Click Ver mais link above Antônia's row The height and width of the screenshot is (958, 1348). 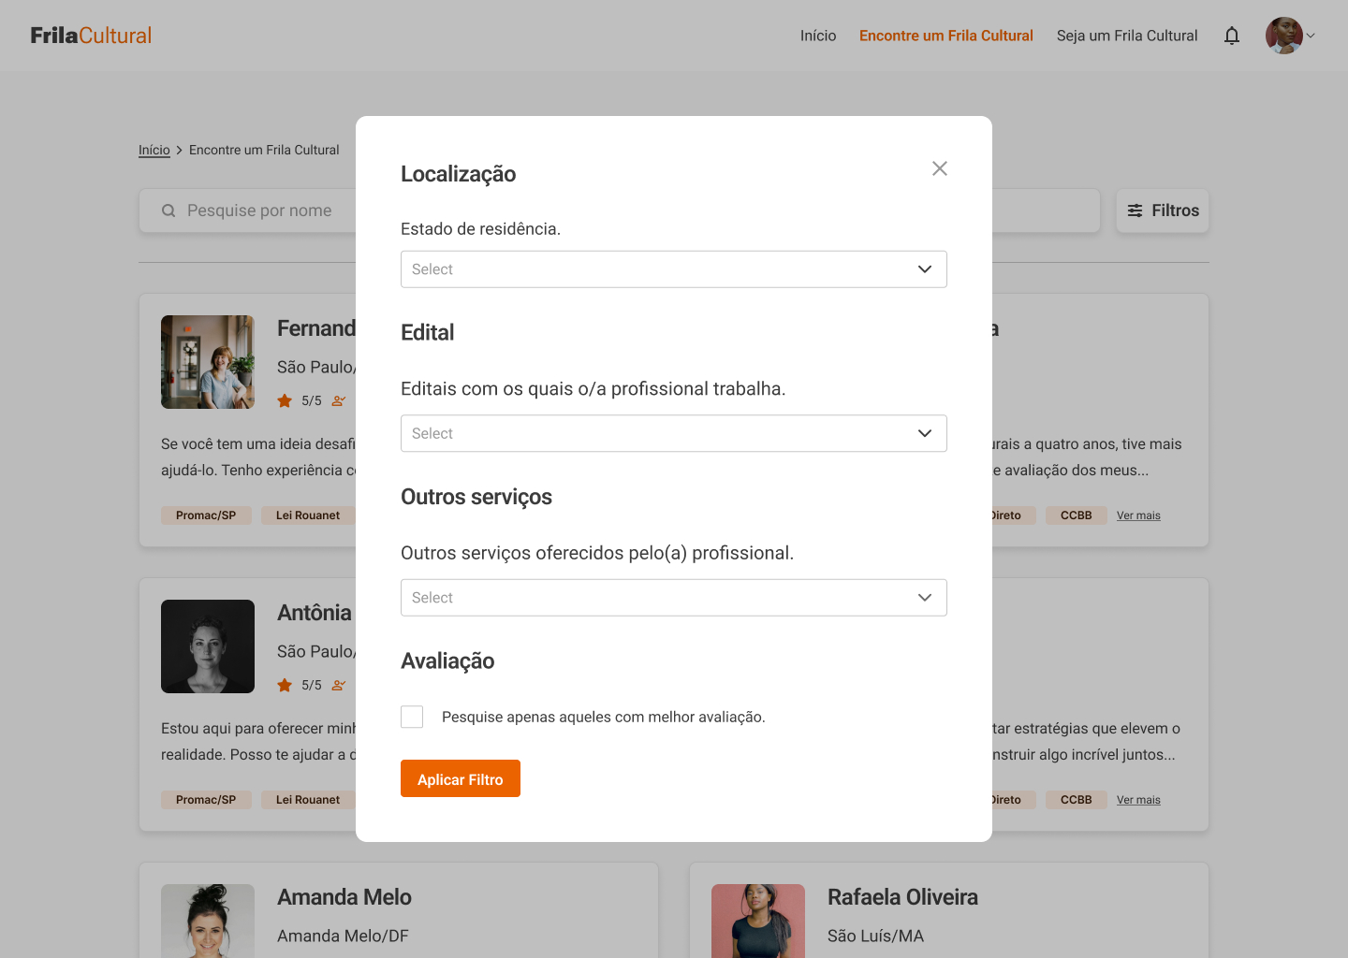coord(1138,515)
